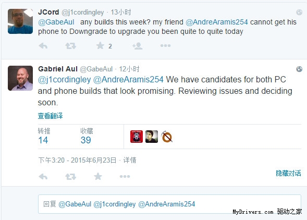The width and height of the screenshot is (307, 220).
Task: Favorite JCord's tweet with star
Action: pos(100,46)
